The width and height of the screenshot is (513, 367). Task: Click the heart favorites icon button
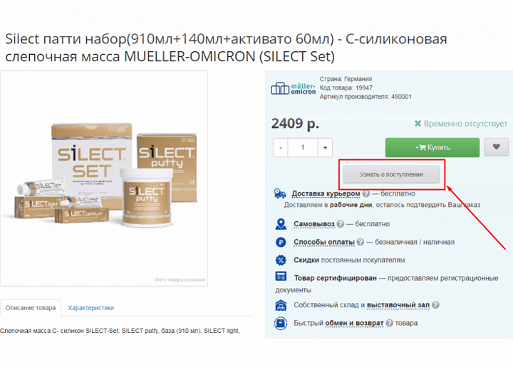point(497,147)
